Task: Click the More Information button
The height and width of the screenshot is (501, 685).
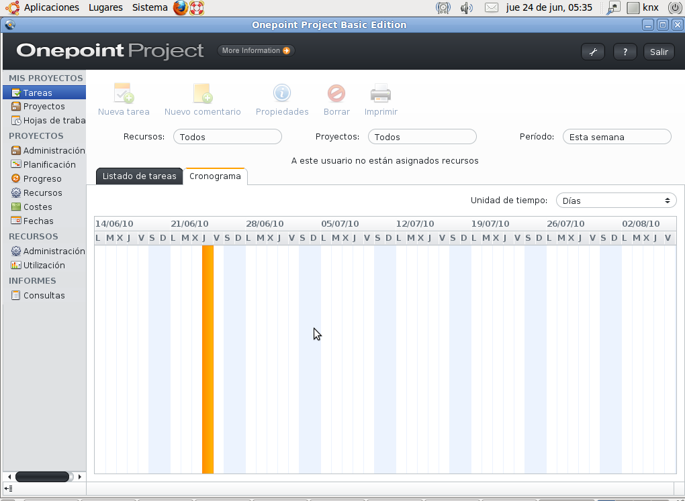Action: [256, 50]
